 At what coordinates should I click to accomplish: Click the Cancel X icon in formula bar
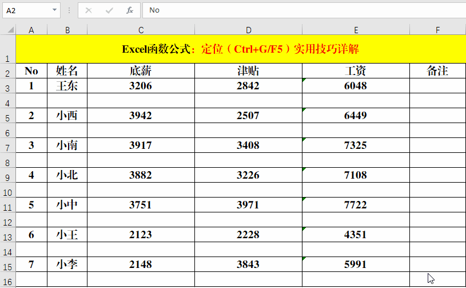[x=89, y=10]
